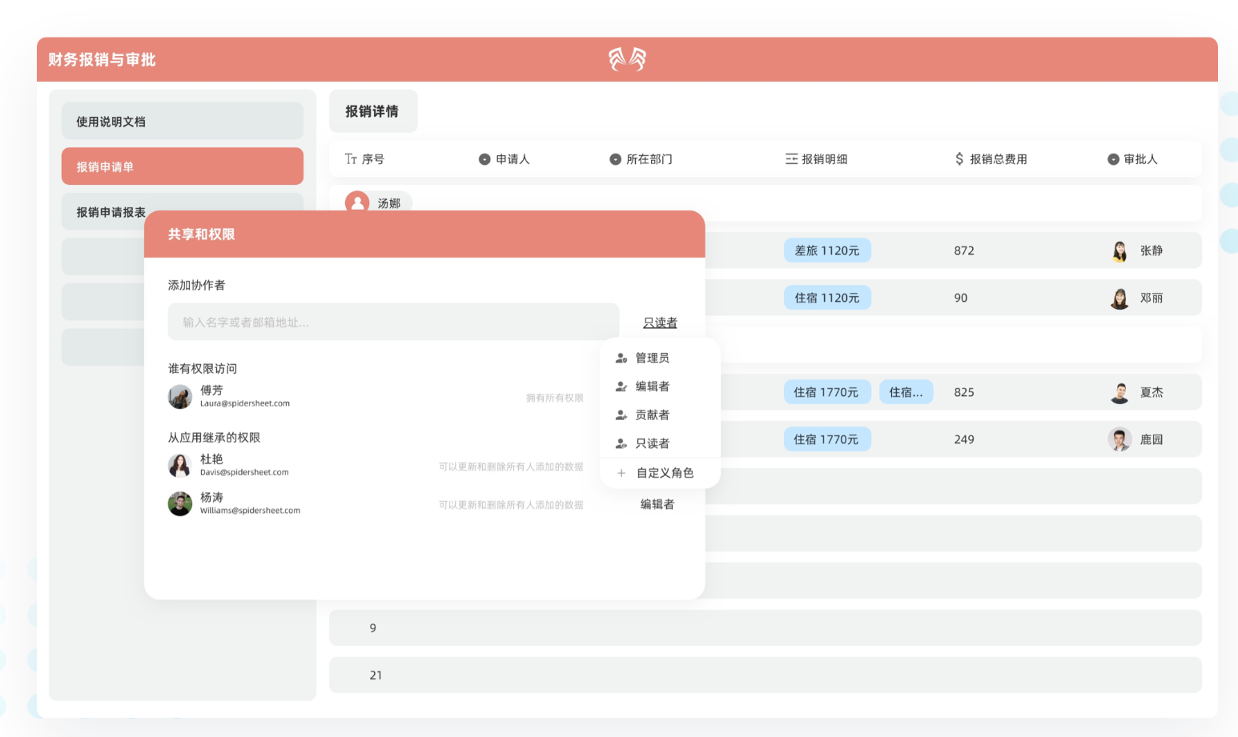Click the logo icon in header
This screenshot has height=737, width=1238.
pos(627,59)
